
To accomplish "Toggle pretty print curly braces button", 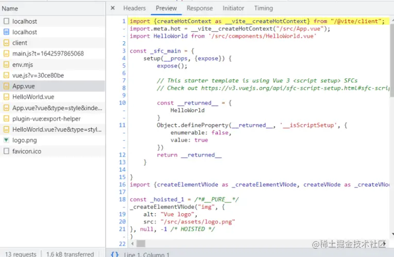I will tap(114, 254).
